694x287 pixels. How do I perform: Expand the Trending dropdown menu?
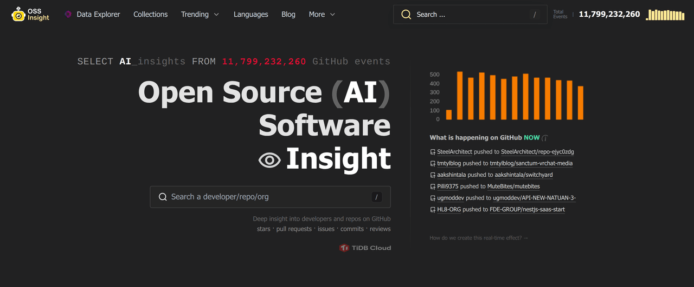200,15
